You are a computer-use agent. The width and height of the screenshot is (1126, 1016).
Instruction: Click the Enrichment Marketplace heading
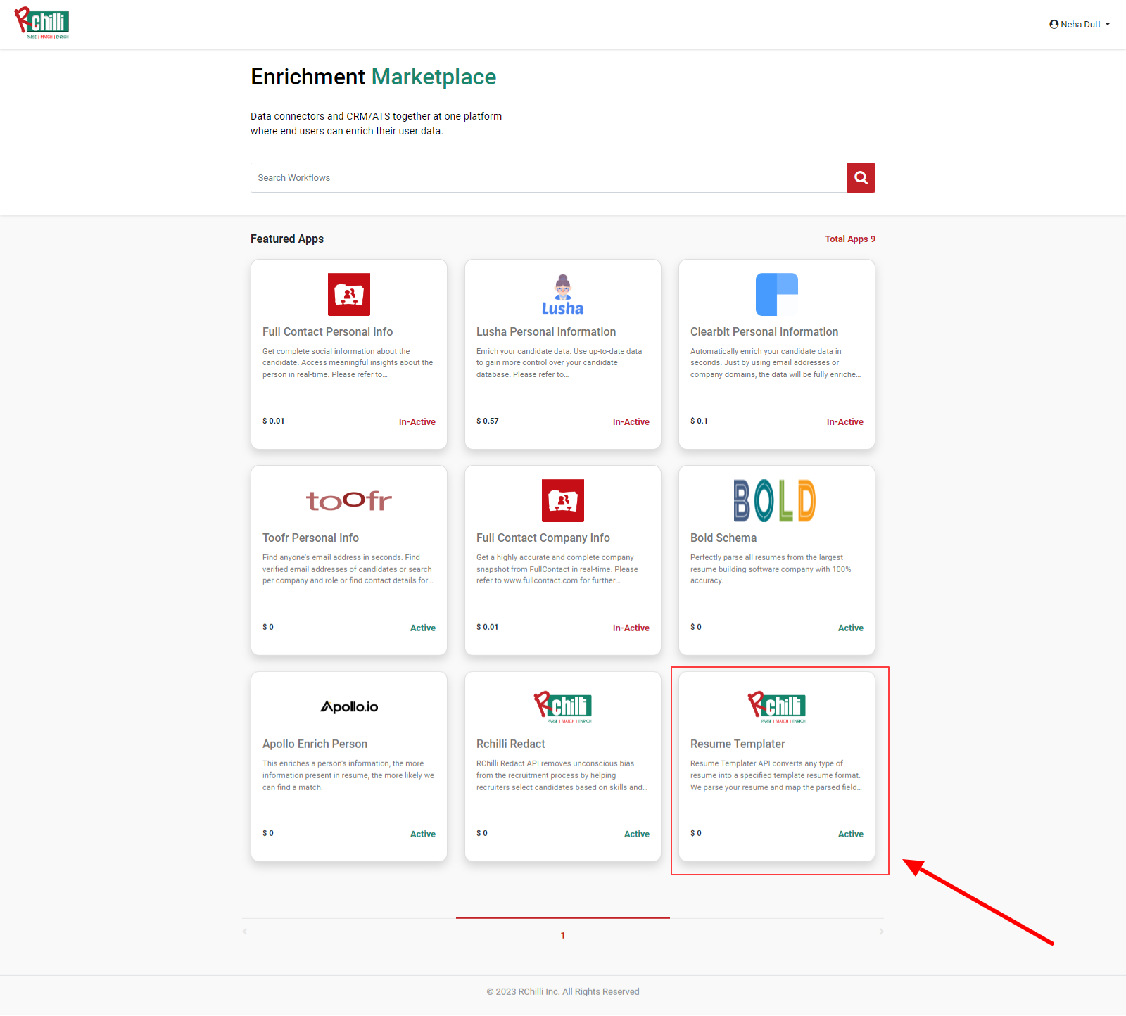[374, 77]
